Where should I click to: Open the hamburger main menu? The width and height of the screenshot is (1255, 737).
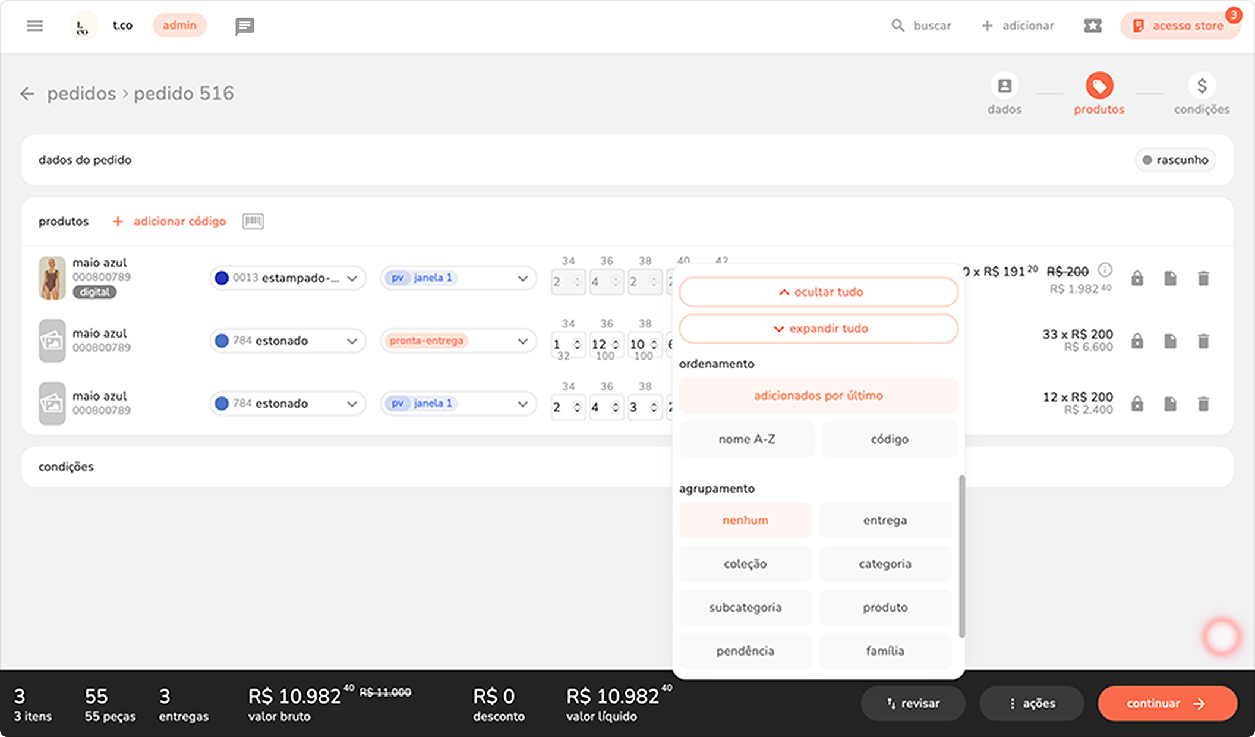pyautogui.click(x=34, y=26)
